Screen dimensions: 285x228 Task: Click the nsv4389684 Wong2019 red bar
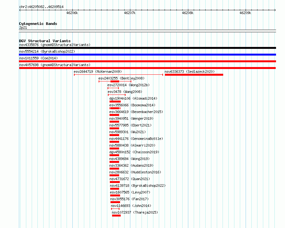pyautogui.click(x=114, y=162)
